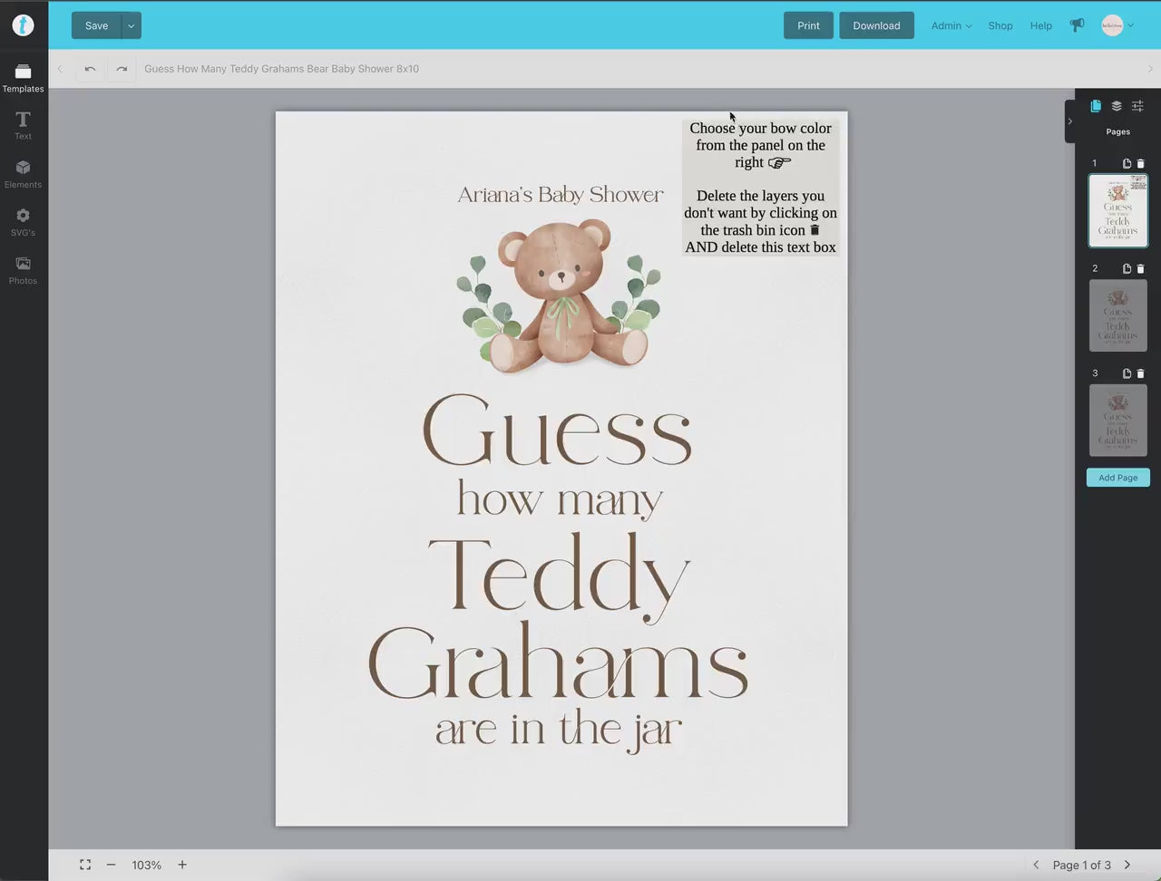This screenshot has height=881, width=1161.
Task: Switch to the Layers panel icon
Action: [1117, 106]
